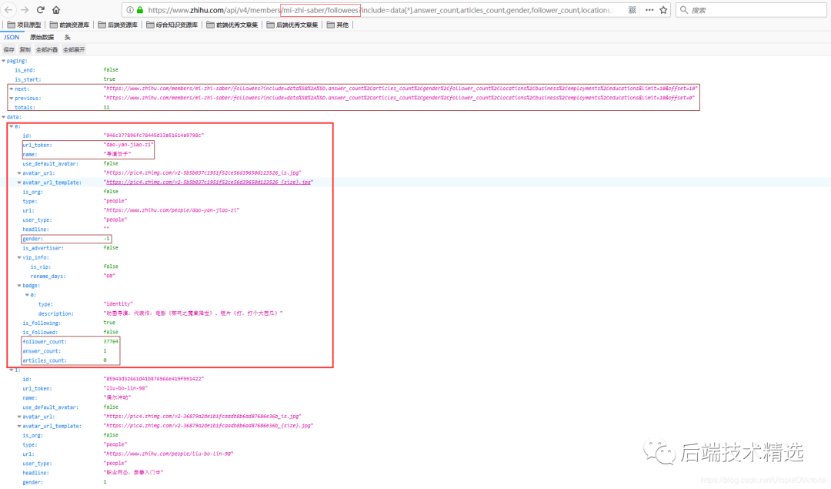Reload the page with the refresh icon
831x489 pixels.
41,9
